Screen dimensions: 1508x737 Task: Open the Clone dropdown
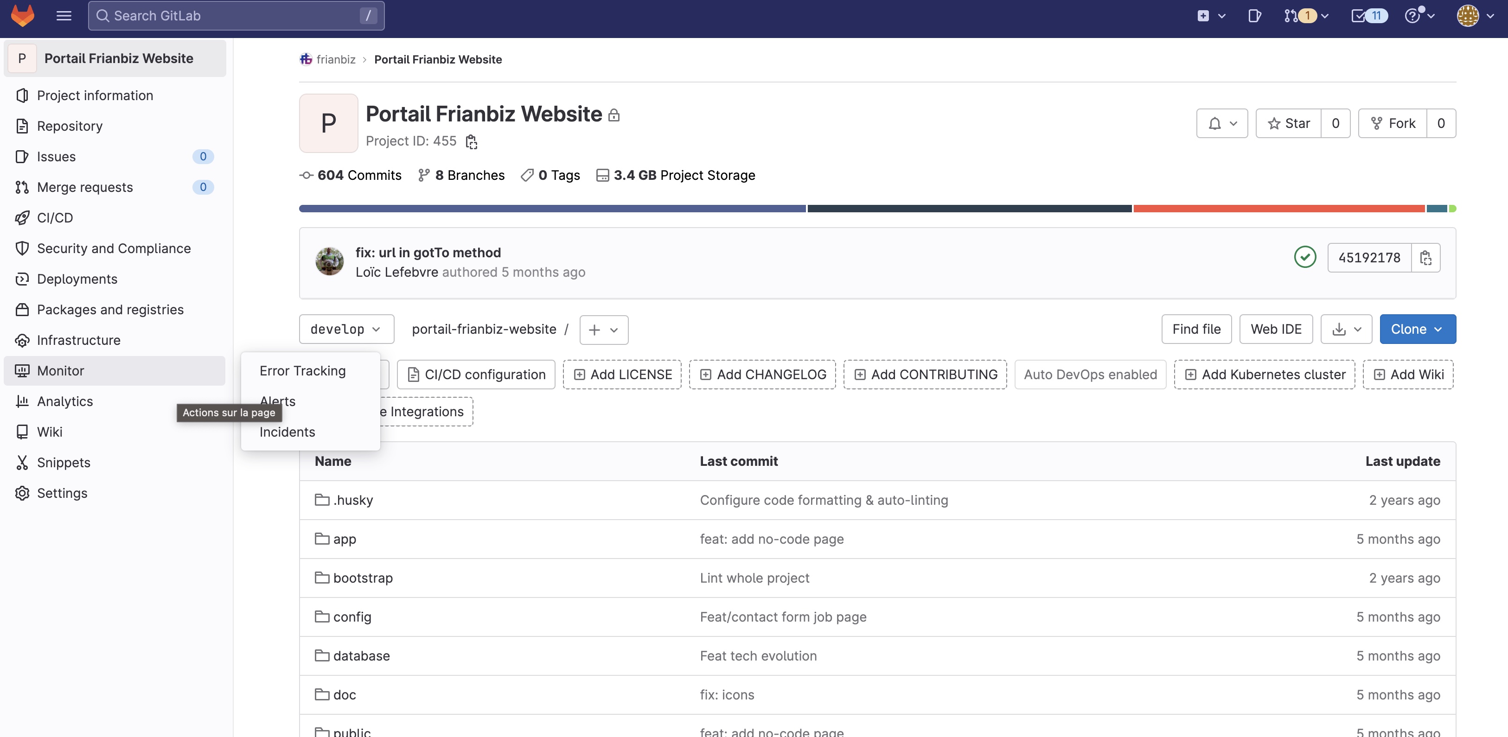pos(1416,328)
